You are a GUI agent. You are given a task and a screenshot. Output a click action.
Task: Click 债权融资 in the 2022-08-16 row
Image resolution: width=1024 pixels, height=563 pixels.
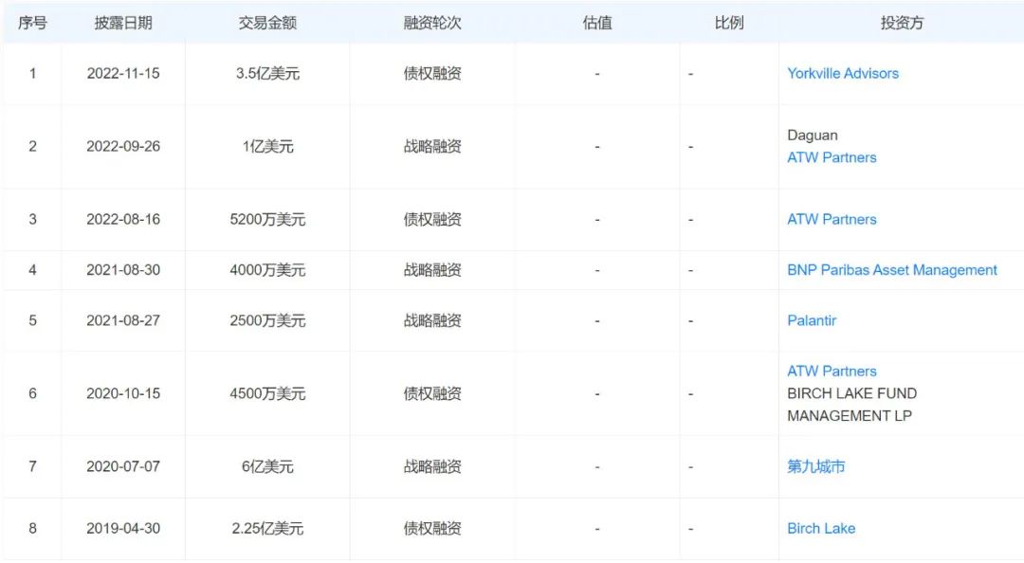click(432, 220)
